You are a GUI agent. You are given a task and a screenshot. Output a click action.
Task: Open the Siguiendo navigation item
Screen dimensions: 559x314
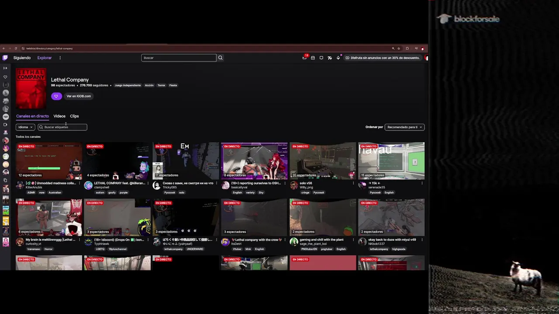[x=22, y=58]
